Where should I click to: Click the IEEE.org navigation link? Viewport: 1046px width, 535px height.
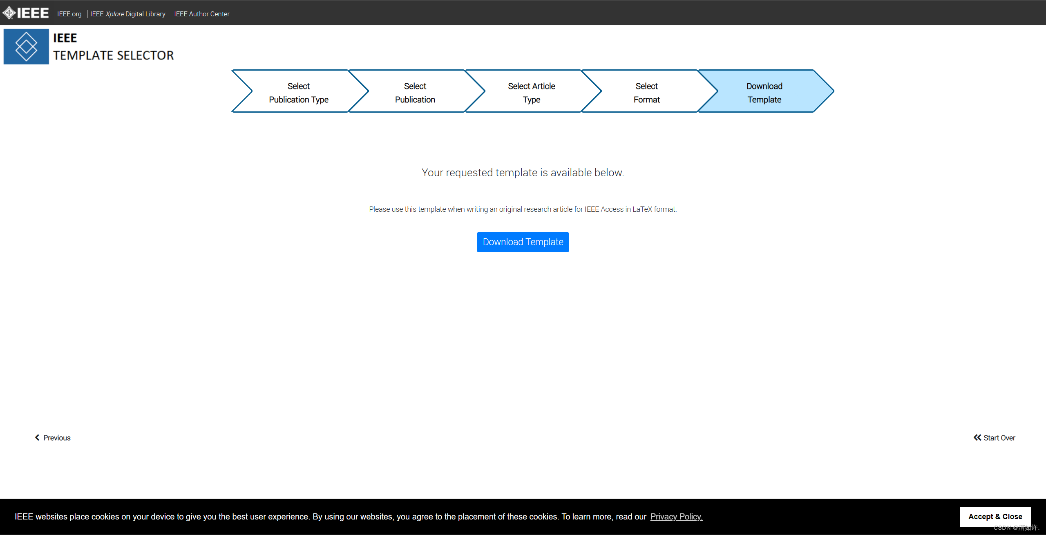[69, 13]
